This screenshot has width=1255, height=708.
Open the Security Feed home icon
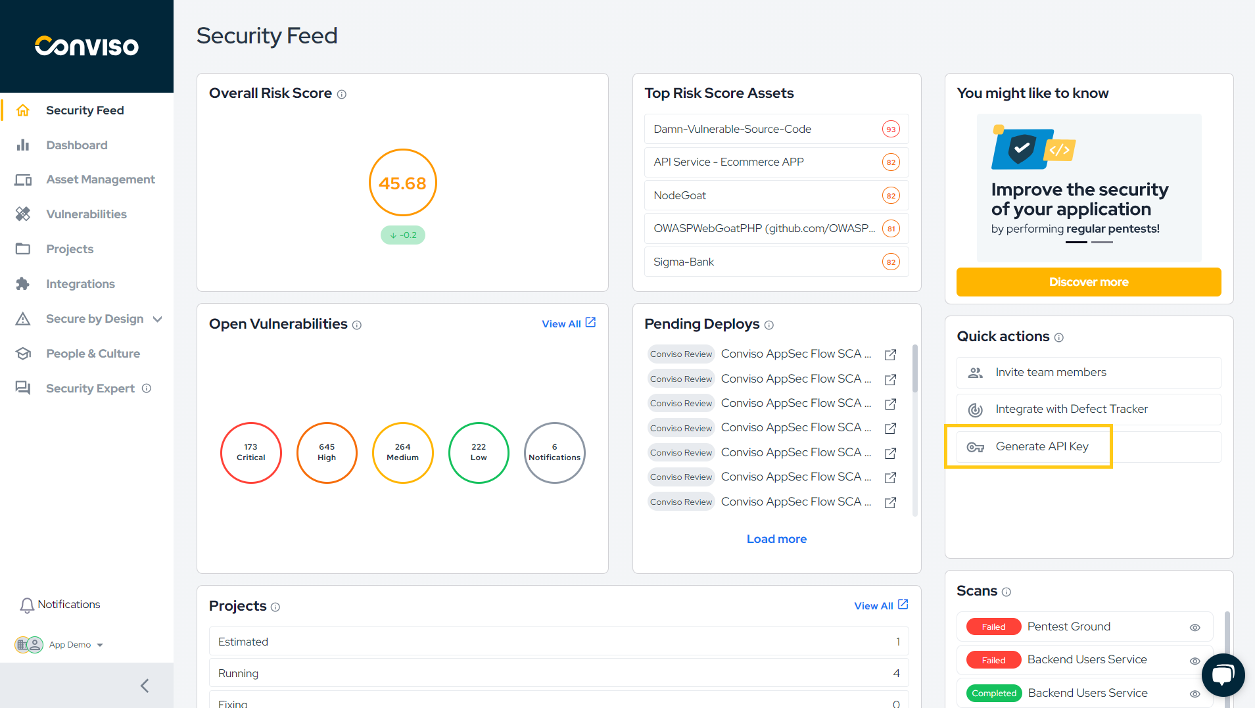pos(23,110)
